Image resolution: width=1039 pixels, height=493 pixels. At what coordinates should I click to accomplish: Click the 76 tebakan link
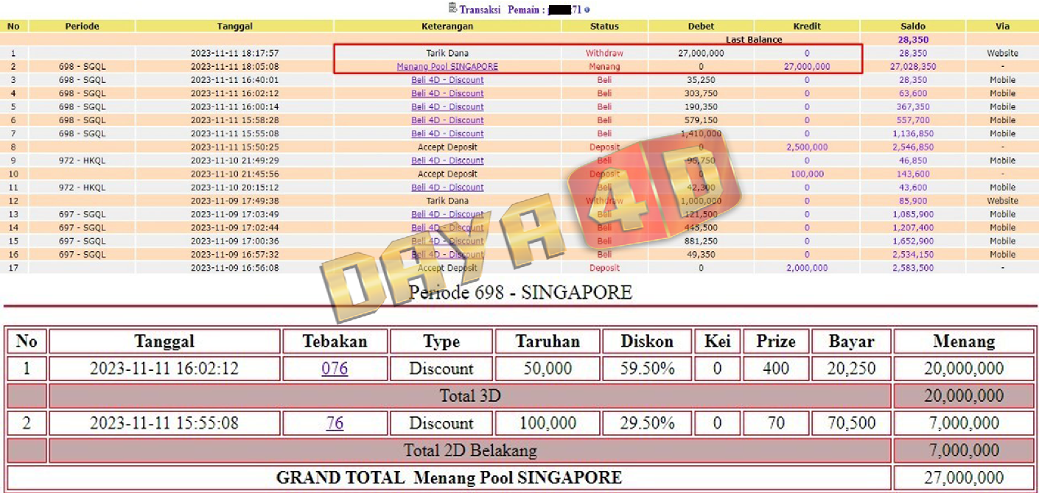335,423
